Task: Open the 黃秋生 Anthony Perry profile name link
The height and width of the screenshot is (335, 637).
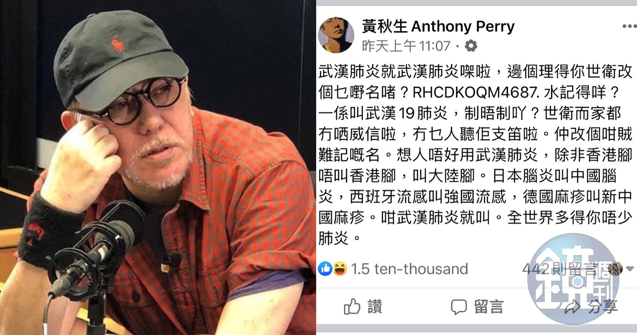Action: point(438,26)
